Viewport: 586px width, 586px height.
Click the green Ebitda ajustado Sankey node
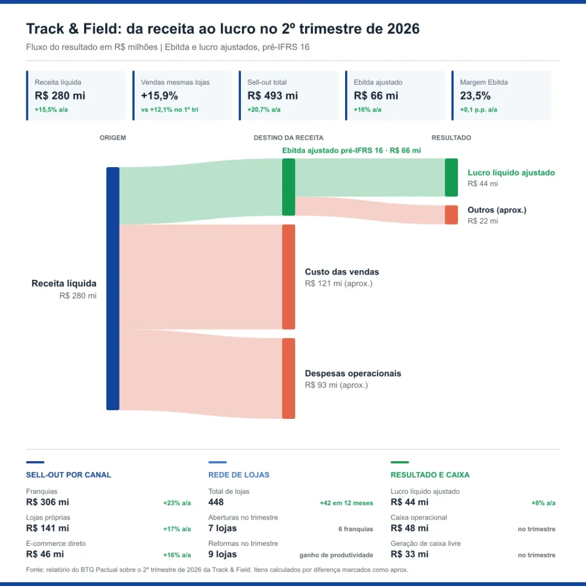point(288,187)
